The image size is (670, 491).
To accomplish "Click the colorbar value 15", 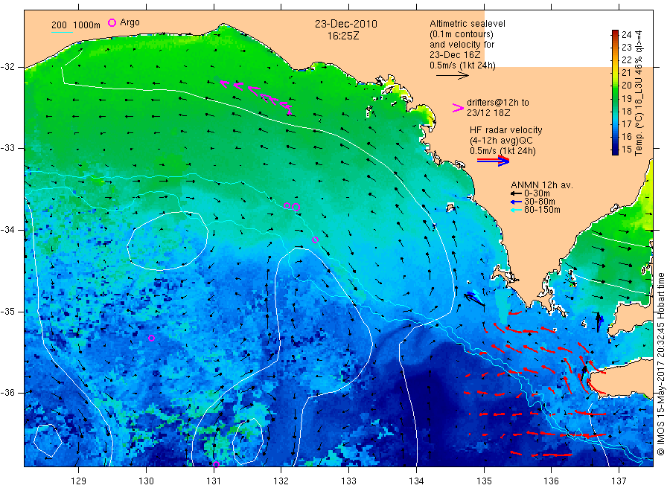I will click(626, 150).
